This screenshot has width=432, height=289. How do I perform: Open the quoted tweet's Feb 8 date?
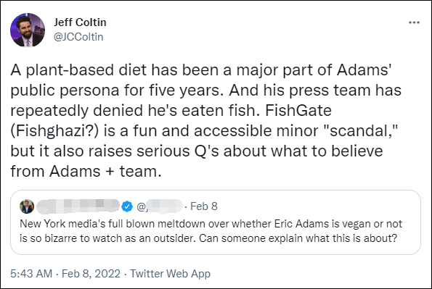204,206
